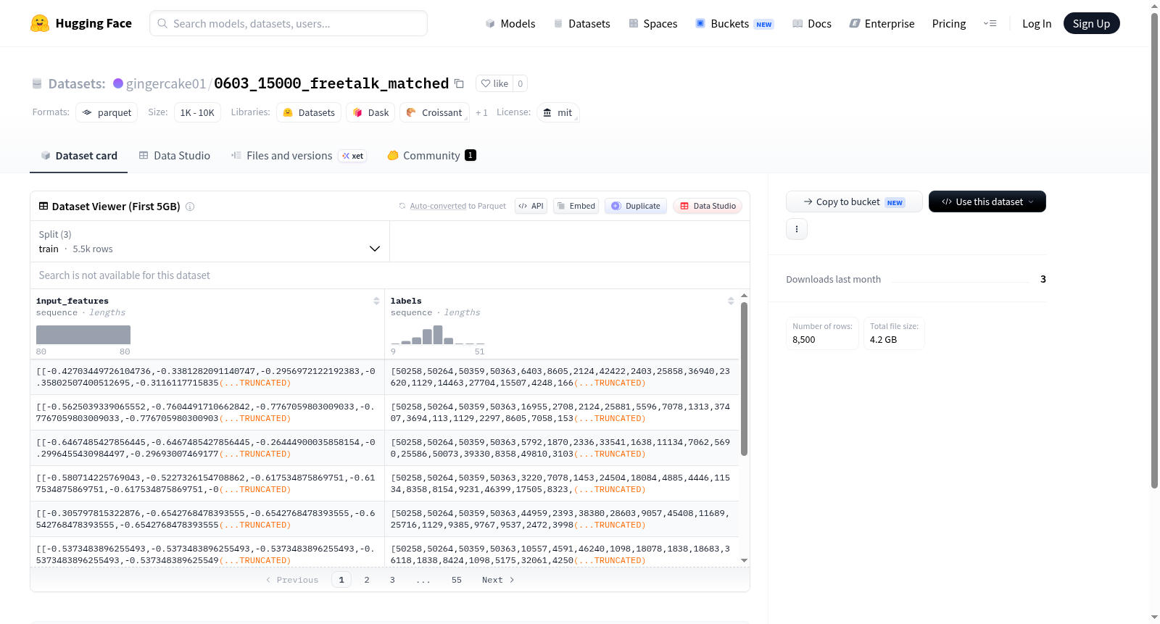Click the Dataset Viewer info icon
Image resolution: width=1160 pixels, height=624 pixels.
tap(190, 207)
